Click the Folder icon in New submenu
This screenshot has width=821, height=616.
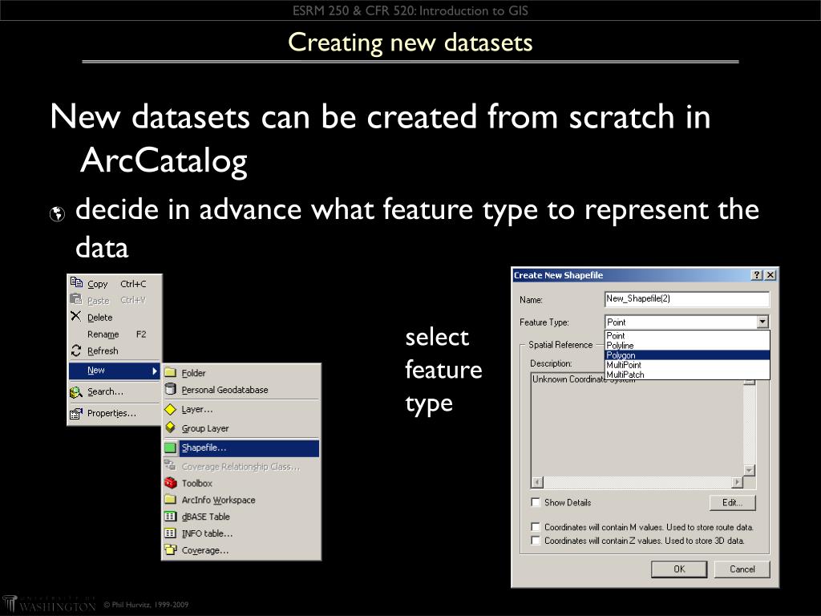pos(170,372)
